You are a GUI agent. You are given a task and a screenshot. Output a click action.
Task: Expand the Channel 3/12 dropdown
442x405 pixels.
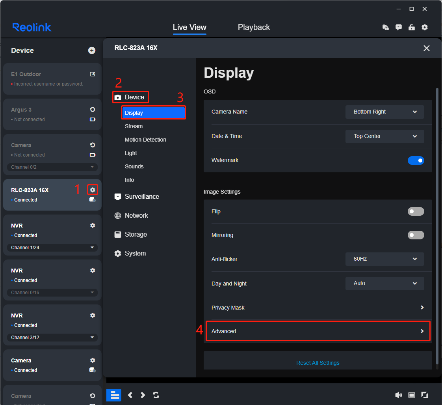pyautogui.click(x=52, y=338)
